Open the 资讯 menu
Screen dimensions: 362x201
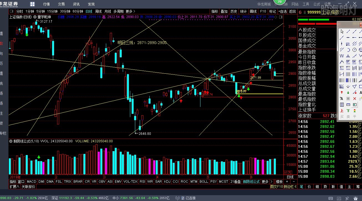(x=76, y=4)
